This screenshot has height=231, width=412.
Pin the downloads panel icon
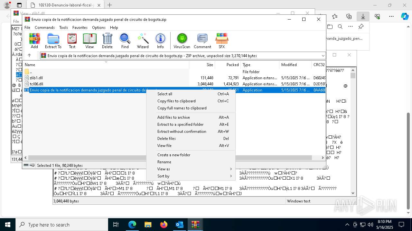(361, 27)
